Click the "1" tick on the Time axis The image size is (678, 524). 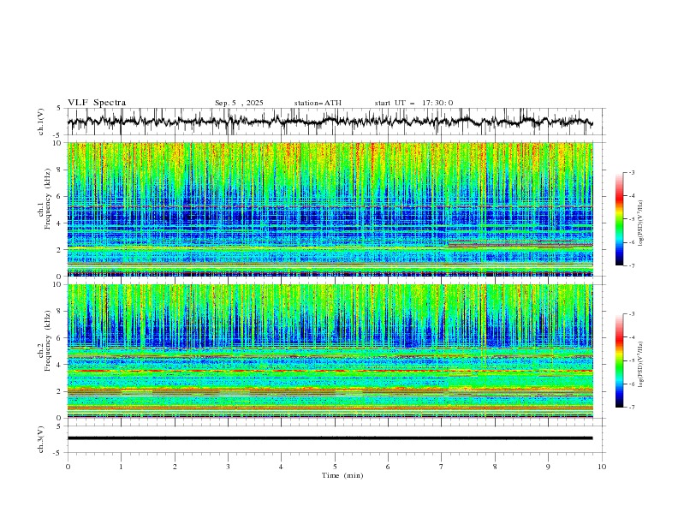tap(121, 467)
